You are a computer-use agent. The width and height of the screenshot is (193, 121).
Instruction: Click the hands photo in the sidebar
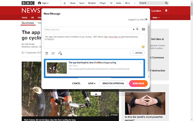[145, 103]
